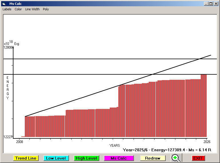Viewport: 220px width, 163px height.
Task: Click the Ms Calc title bar app icon
Action: point(4,4)
